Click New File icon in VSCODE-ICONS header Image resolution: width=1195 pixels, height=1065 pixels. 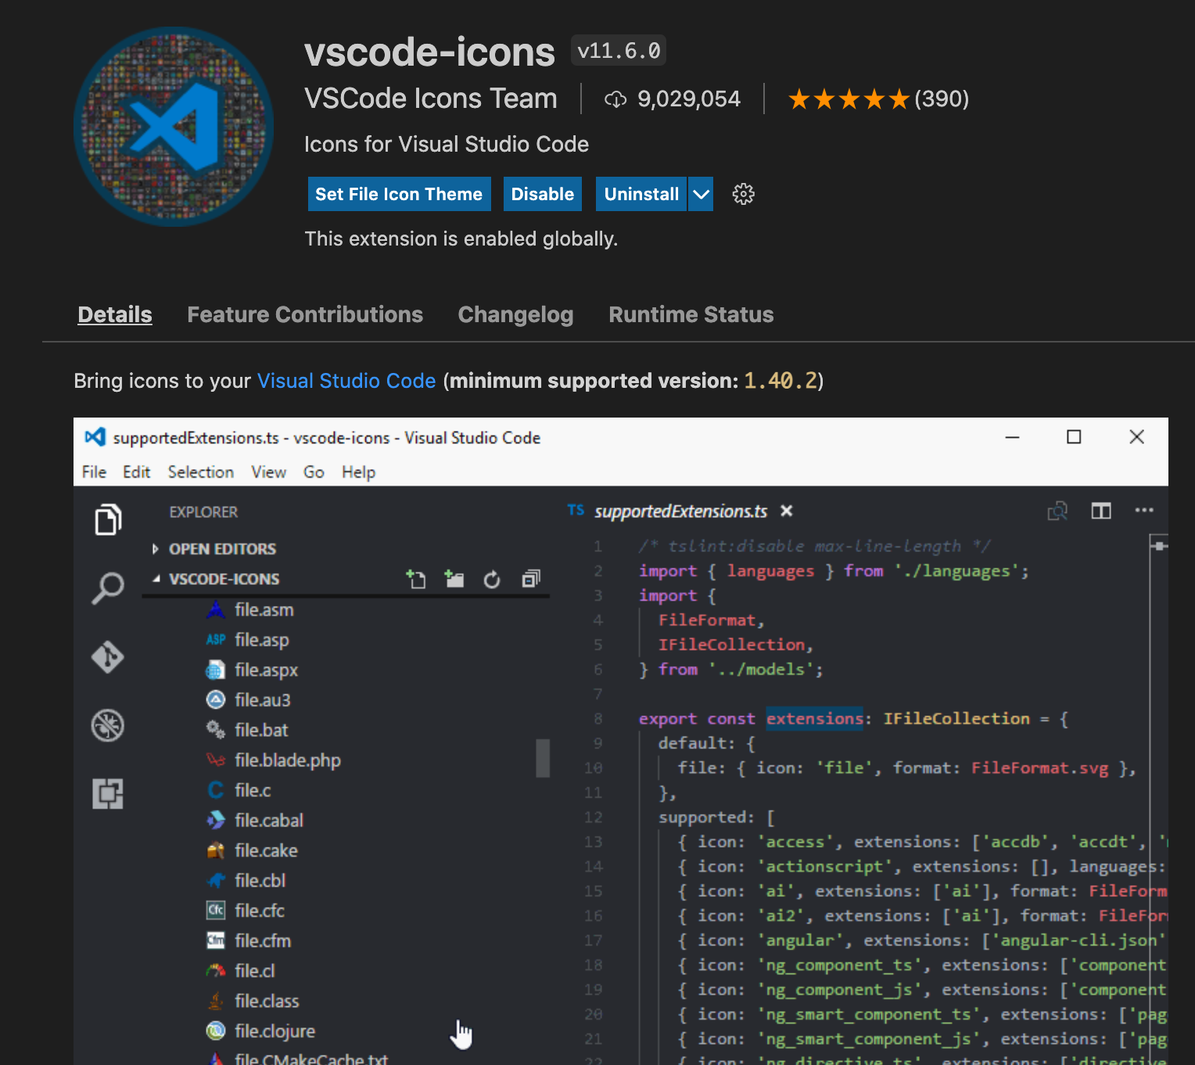(x=416, y=579)
